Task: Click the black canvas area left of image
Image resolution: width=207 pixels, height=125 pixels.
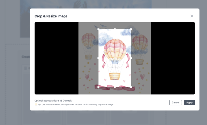Action: click(56, 58)
